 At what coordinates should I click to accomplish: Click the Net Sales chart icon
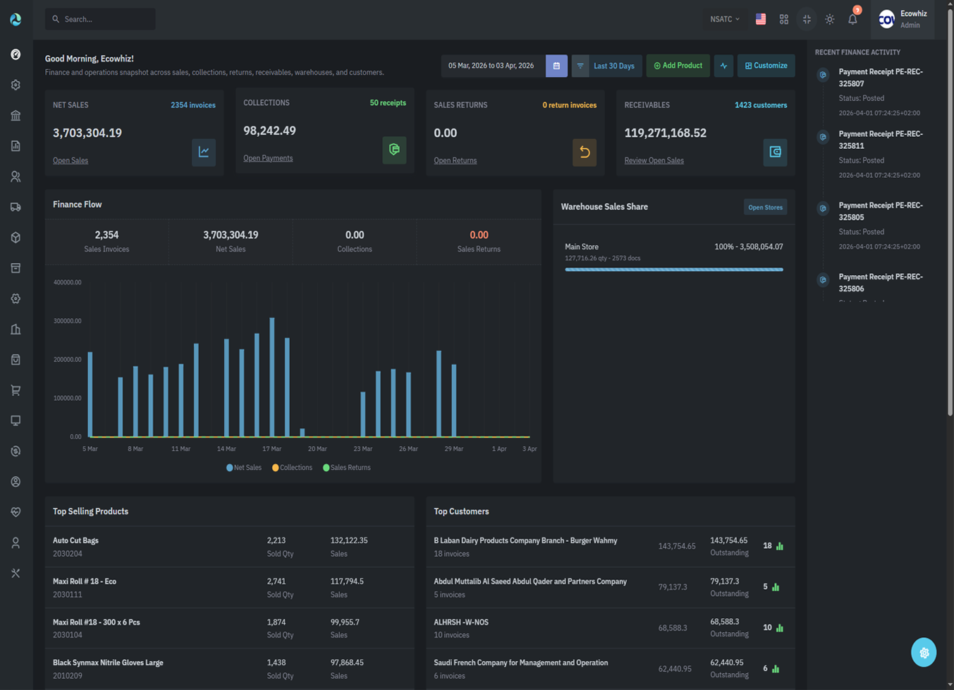pyautogui.click(x=204, y=152)
